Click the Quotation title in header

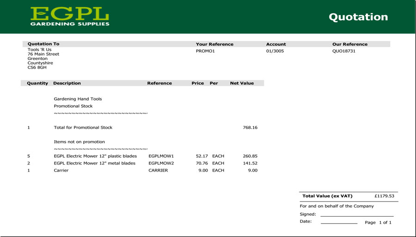[x=358, y=17]
